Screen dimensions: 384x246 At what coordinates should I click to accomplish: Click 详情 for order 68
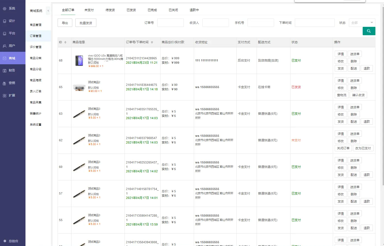pyautogui.click(x=341, y=54)
